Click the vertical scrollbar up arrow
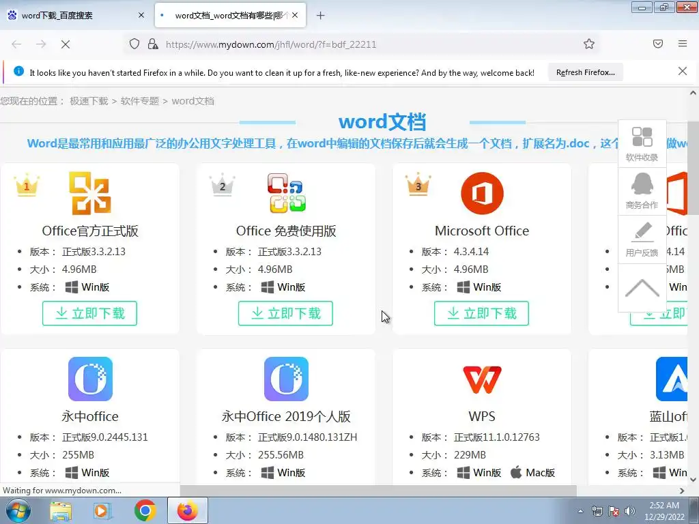This screenshot has height=524, width=699. pyautogui.click(x=693, y=93)
